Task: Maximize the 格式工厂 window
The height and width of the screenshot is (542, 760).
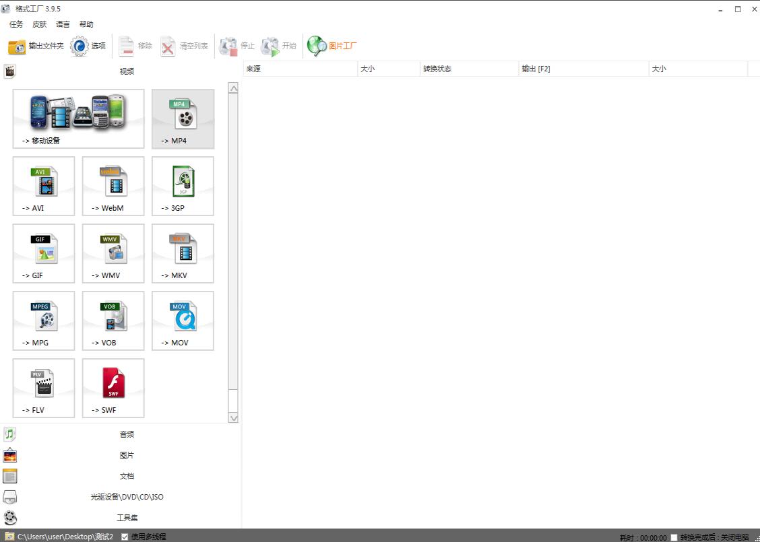Action: 738,9
